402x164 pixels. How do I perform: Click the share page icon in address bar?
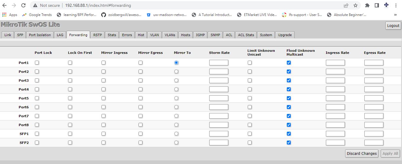(346, 5)
